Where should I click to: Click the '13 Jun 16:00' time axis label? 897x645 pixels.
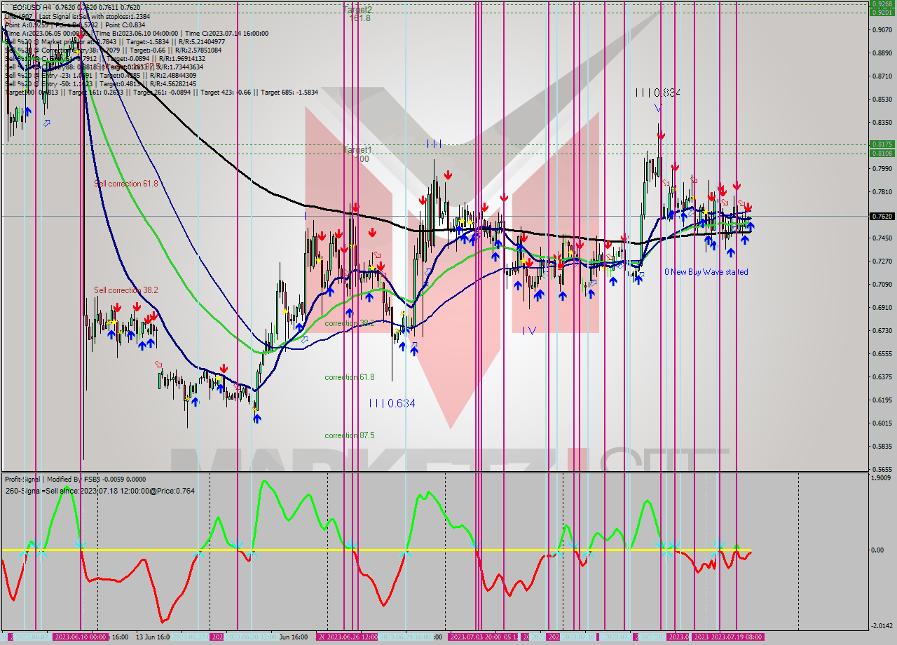153,637
